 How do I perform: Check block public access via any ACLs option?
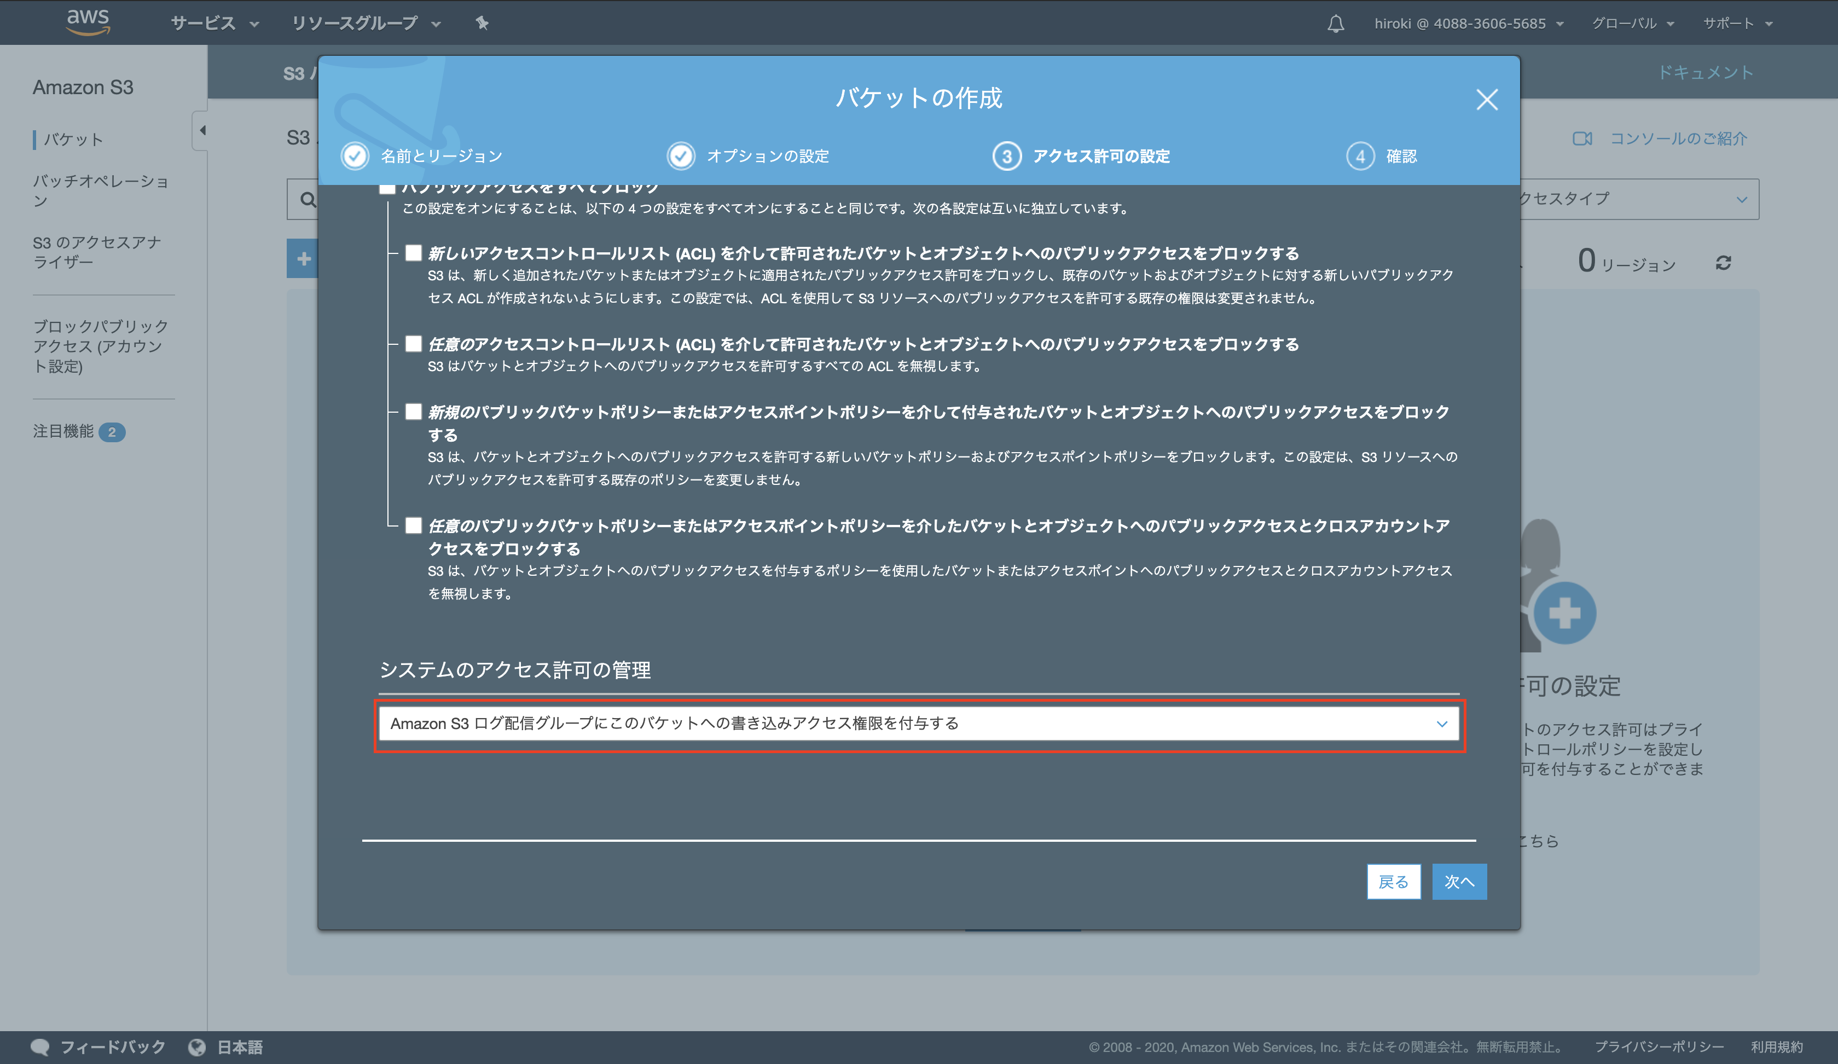coord(414,344)
